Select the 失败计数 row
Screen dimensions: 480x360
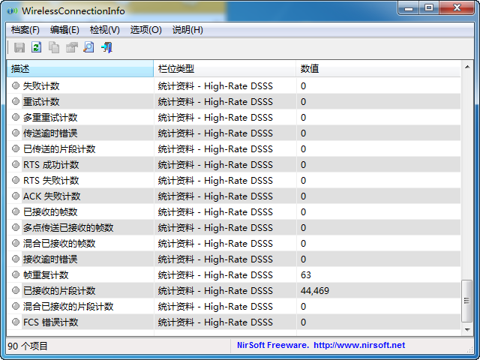(233, 86)
